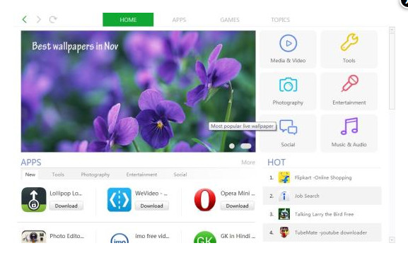Open Flipkart -Online Shopping entry
The image size is (408, 260).
tap(323, 177)
